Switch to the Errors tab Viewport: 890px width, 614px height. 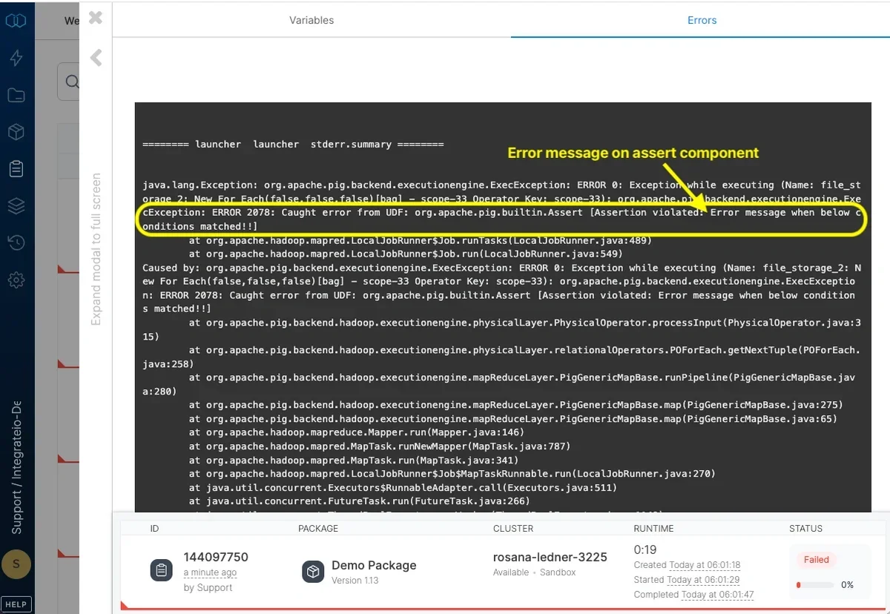tap(702, 20)
